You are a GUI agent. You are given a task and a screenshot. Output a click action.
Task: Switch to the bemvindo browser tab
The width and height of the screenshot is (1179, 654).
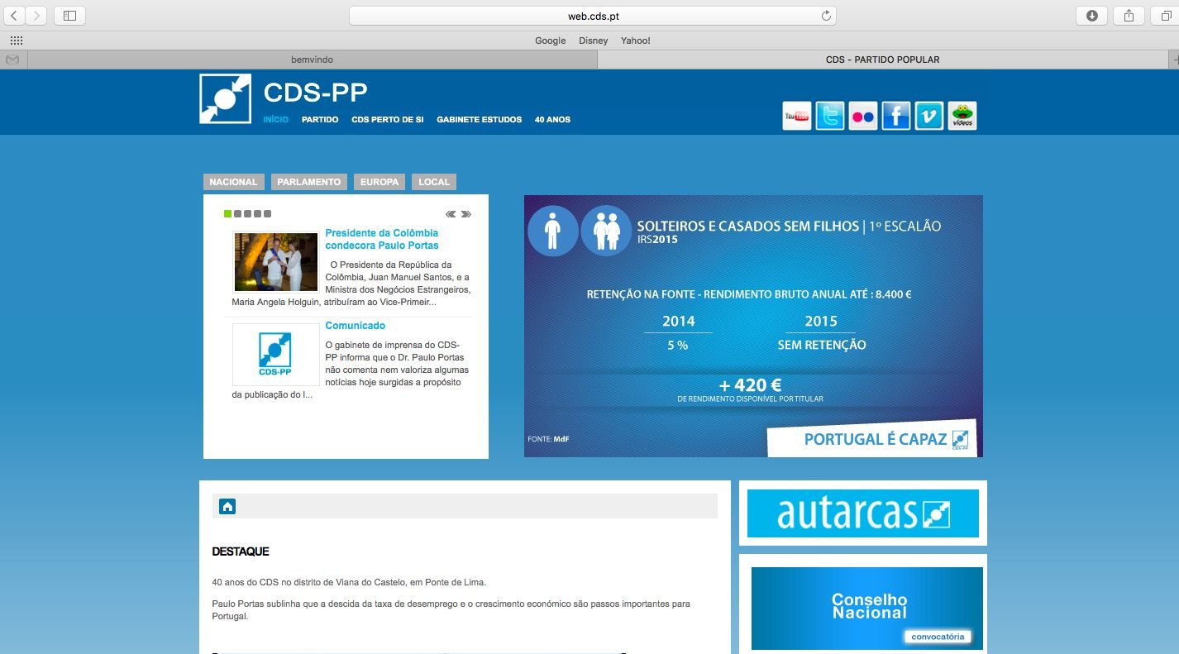coord(312,60)
